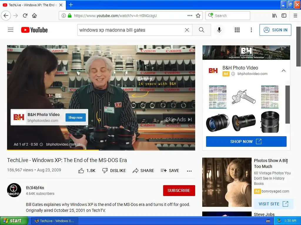This screenshot has height=225, width=301.
Task: Open options for Photos Show A Bit ad
Action: point(287,161)
